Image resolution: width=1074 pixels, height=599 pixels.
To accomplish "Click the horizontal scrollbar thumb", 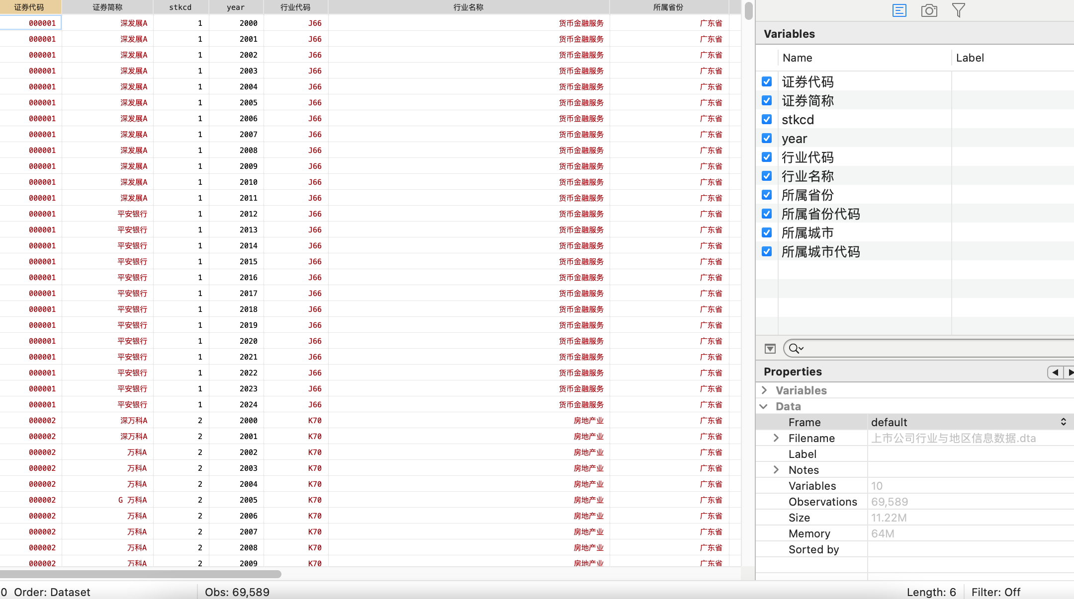I will pyautogui.click(x=141, y=574).
